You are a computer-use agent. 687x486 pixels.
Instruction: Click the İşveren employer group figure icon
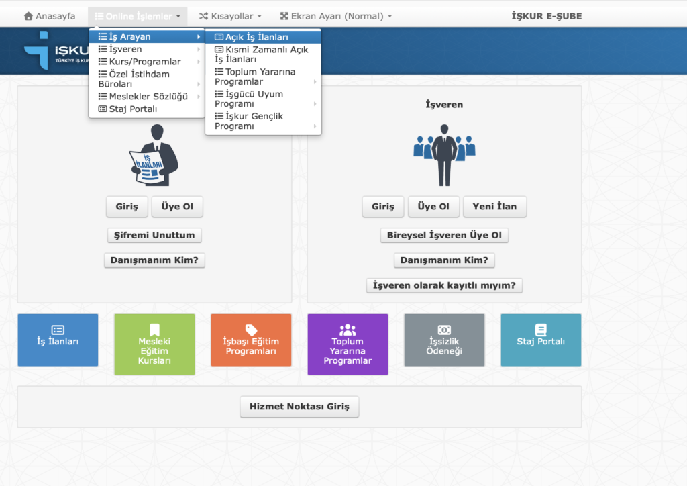pyautogui.click(x=444, y=155)
